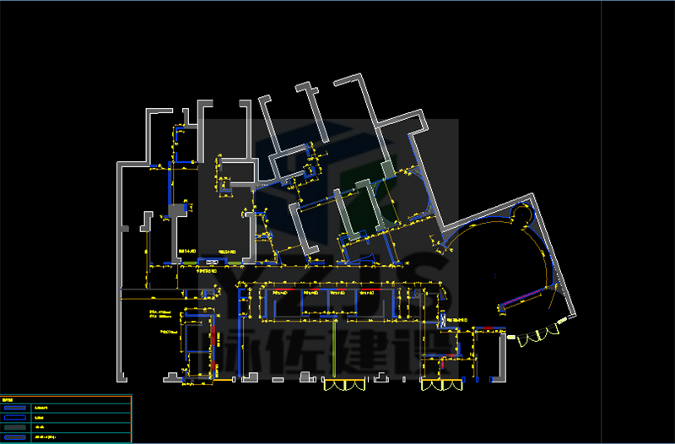
Task: Click the yellow text label in the third legend row
Action: tap(39, 427)
